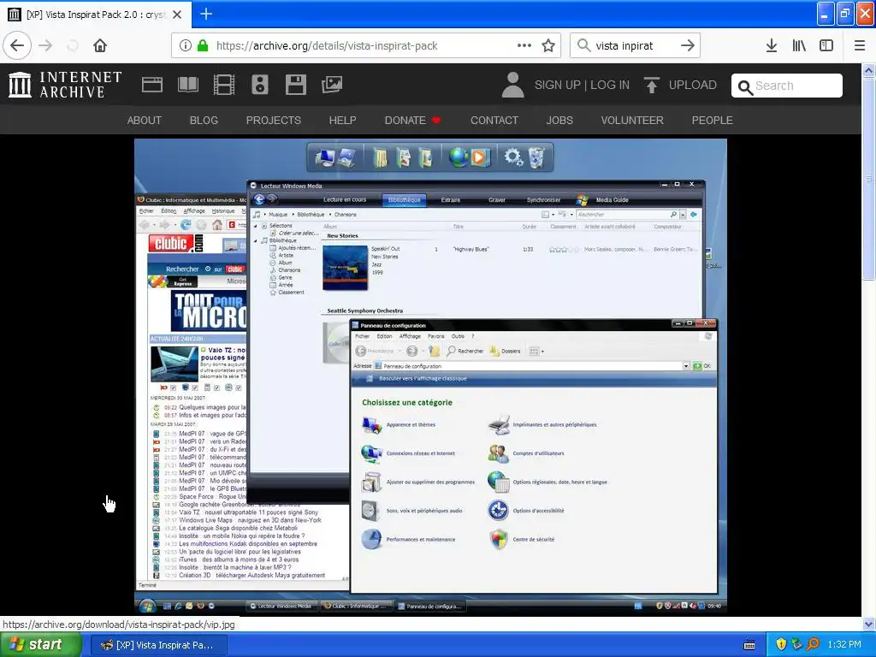
Task: Open the Firefox downloads panel
Action: (x=772, y=46)
